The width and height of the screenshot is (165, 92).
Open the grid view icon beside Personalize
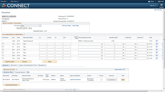tap(124, 69)
